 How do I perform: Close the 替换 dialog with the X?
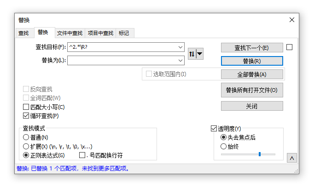(x=292, y=20)
